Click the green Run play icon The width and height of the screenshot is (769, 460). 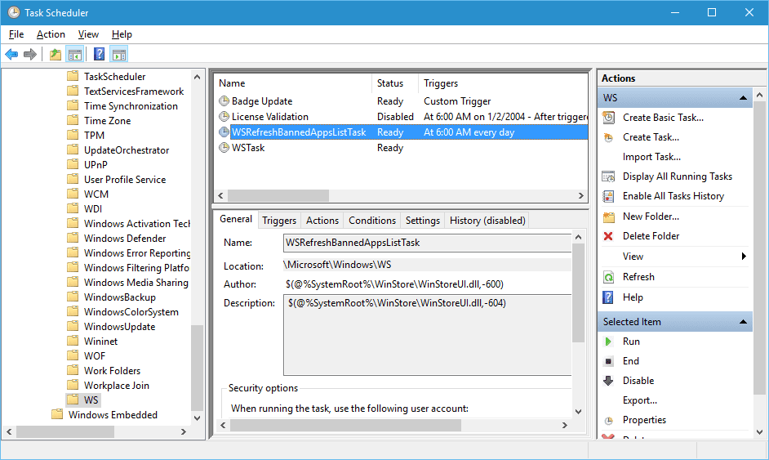click(608, 342)
